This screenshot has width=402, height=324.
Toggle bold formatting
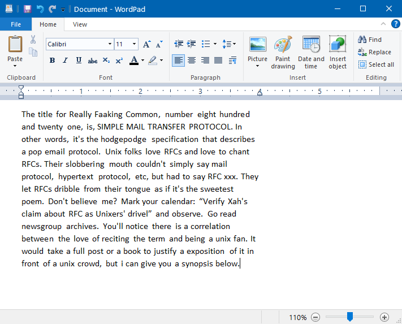click(x=52, y=61)
